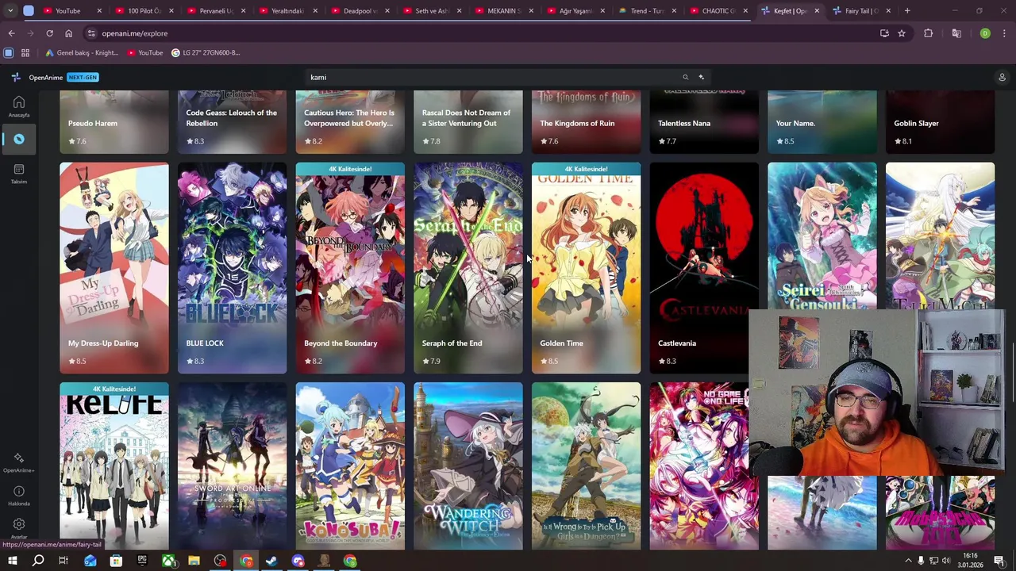
Task: Open the Your Name. anime card
Action: coord(822,122)
